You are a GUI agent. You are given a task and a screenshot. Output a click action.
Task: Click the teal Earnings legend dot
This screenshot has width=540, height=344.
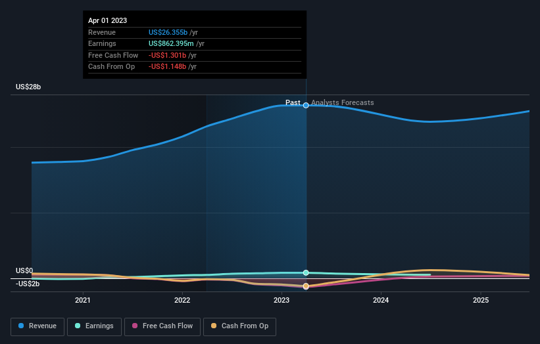pos(78,326)
